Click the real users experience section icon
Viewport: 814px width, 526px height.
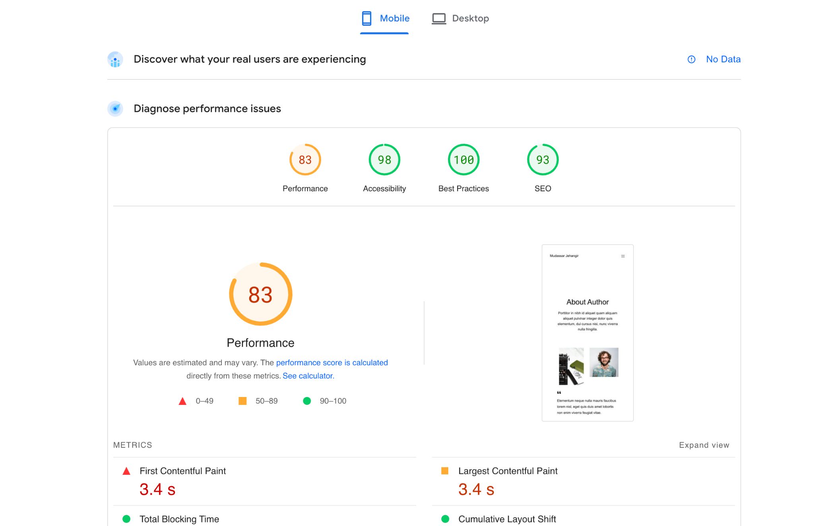(116, 59)
